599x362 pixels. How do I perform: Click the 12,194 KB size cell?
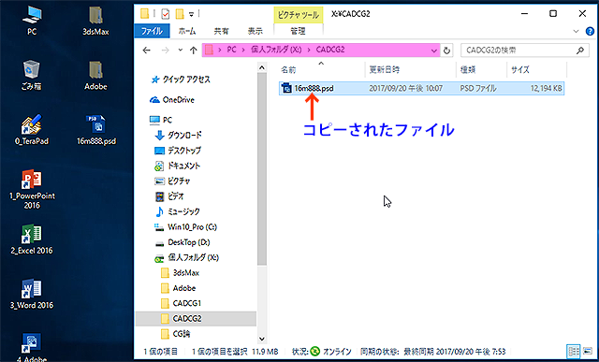tap(546, 89)
